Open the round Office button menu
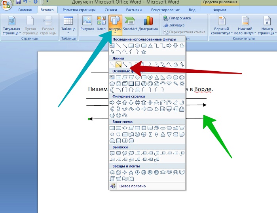Viewport: 277px width, 213px height. pos(7,4)
